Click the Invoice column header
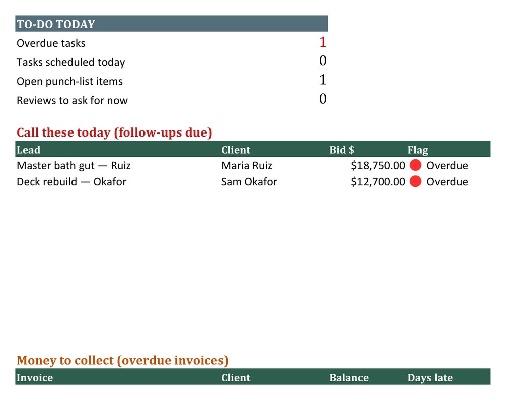This screenshot has height=400, width=506. (35, 378)
